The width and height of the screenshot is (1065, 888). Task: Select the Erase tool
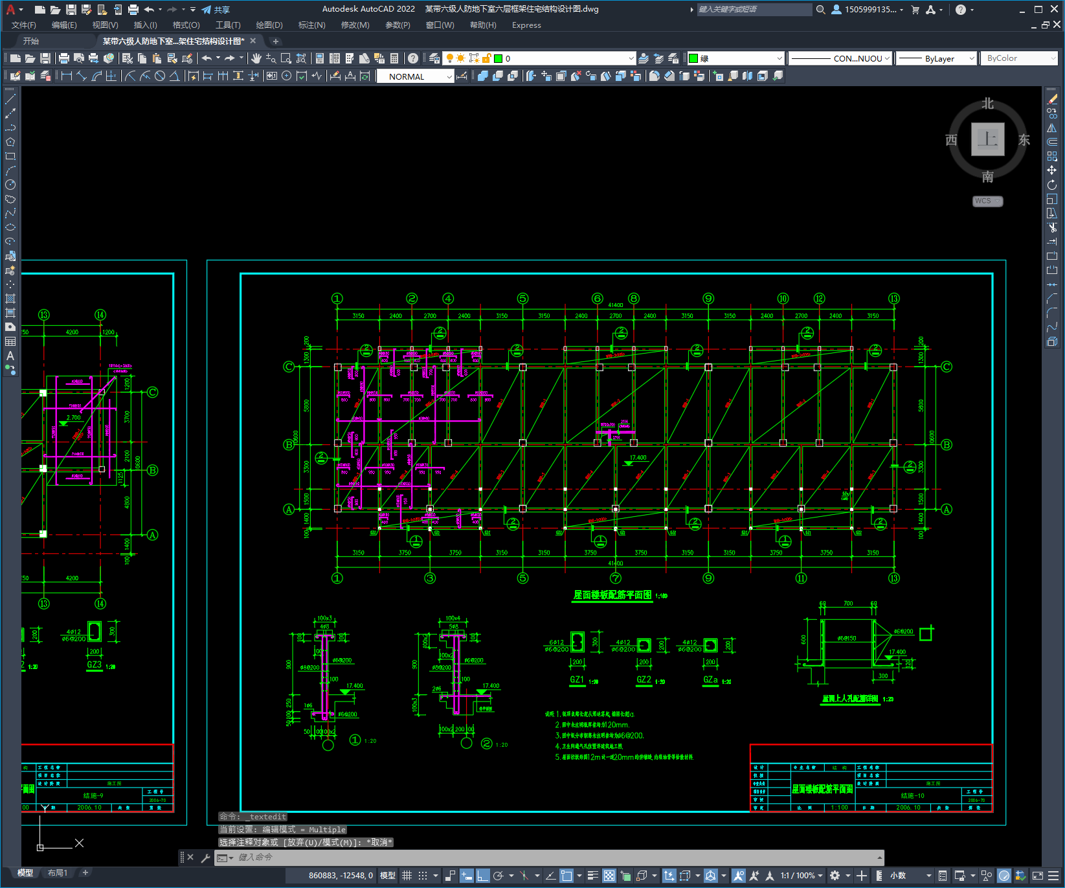(x=1052, y=99)
